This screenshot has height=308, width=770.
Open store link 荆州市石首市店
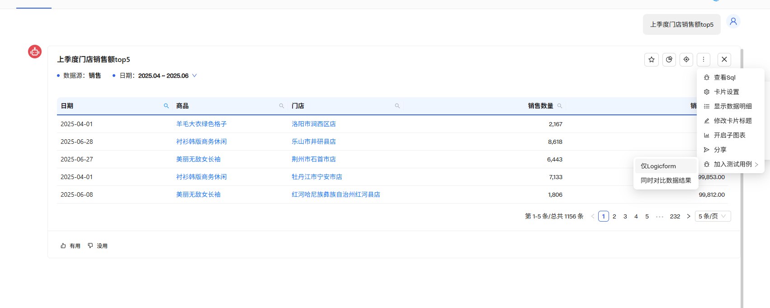pos(314,159)
